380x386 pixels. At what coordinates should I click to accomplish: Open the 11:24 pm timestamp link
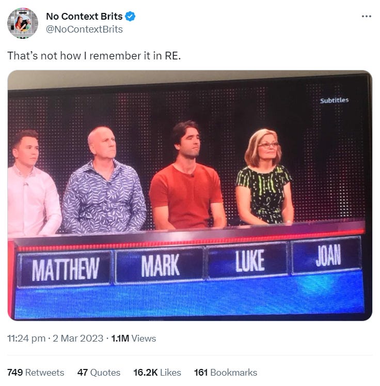(x=26, y=338)
